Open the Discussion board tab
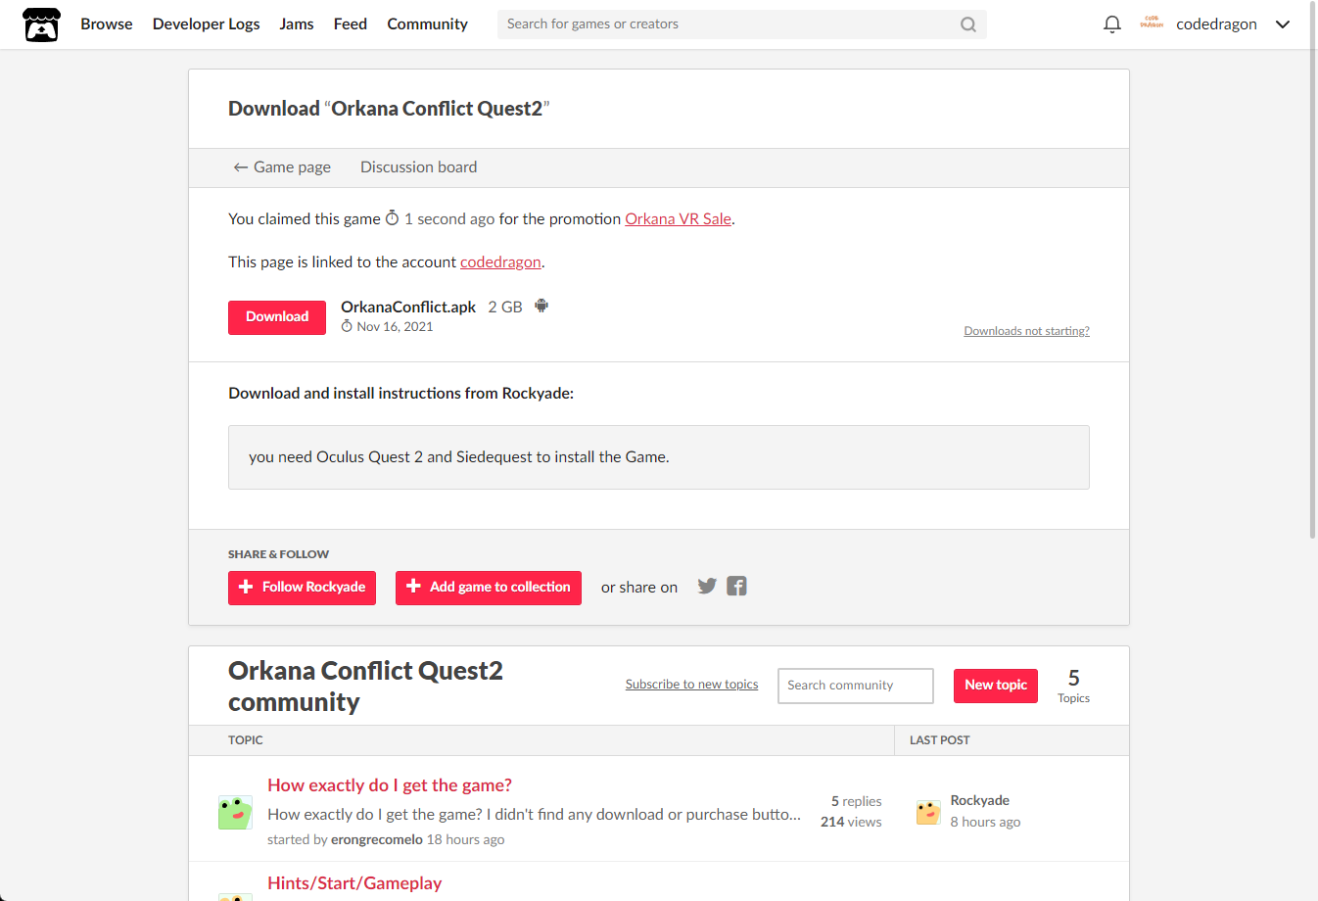1318x901 pixels. click(419, 167)
